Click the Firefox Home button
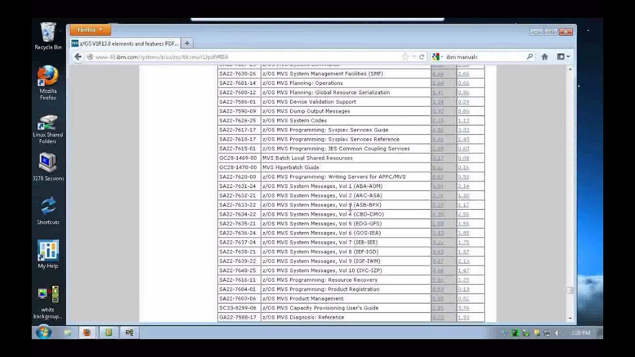 coord(545,57)
